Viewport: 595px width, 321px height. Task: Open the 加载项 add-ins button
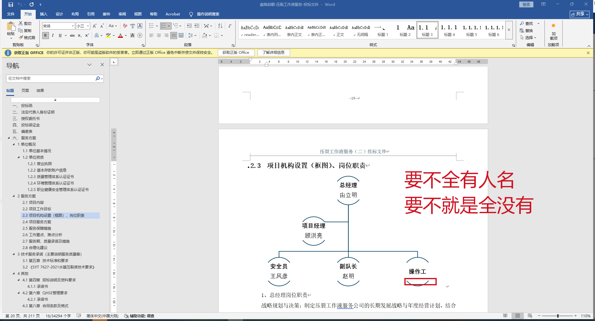553,32
